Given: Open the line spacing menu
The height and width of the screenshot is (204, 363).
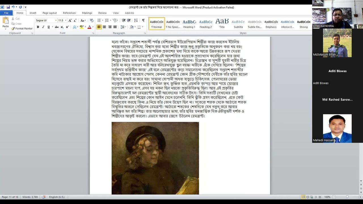Looking at the screenshot, I should click(123, 27).
